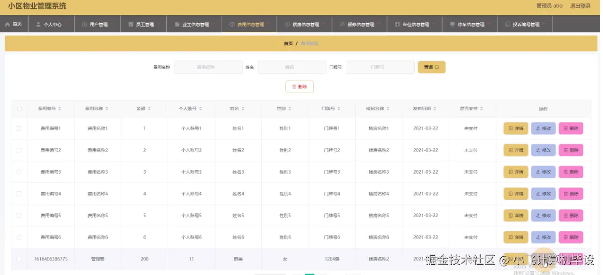Click the 未支付 cell in 费用编号2 row
Viewport: 603px width, 275px height.
471,150
